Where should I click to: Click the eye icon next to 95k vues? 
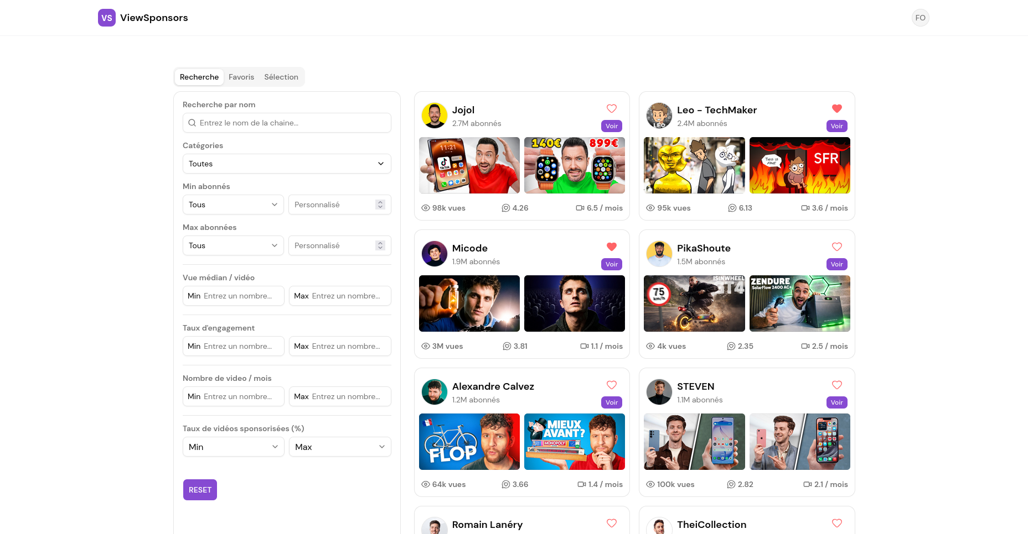point(650,208)
